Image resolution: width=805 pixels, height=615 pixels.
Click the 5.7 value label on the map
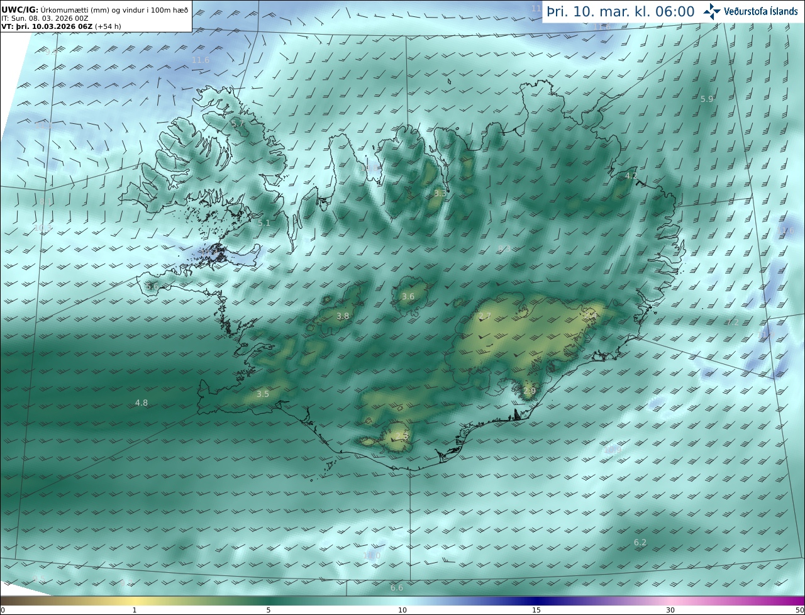[x=237, y=124]
